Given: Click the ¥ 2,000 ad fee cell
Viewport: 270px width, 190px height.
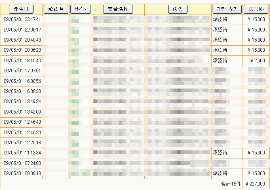Looking at the screenshot, I should (x=256, y=61).
